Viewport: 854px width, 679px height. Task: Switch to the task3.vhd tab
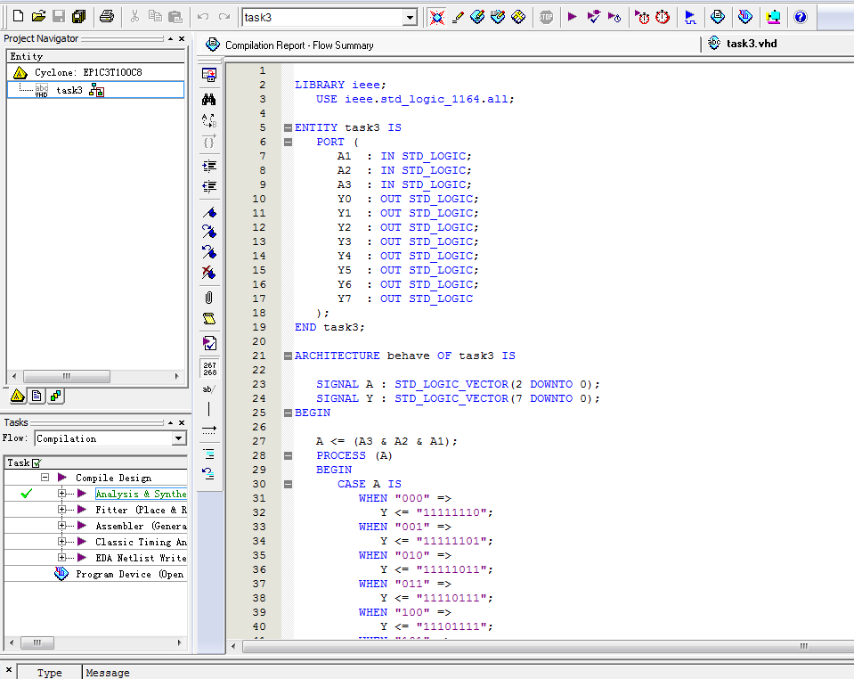[x=751, y=44]
